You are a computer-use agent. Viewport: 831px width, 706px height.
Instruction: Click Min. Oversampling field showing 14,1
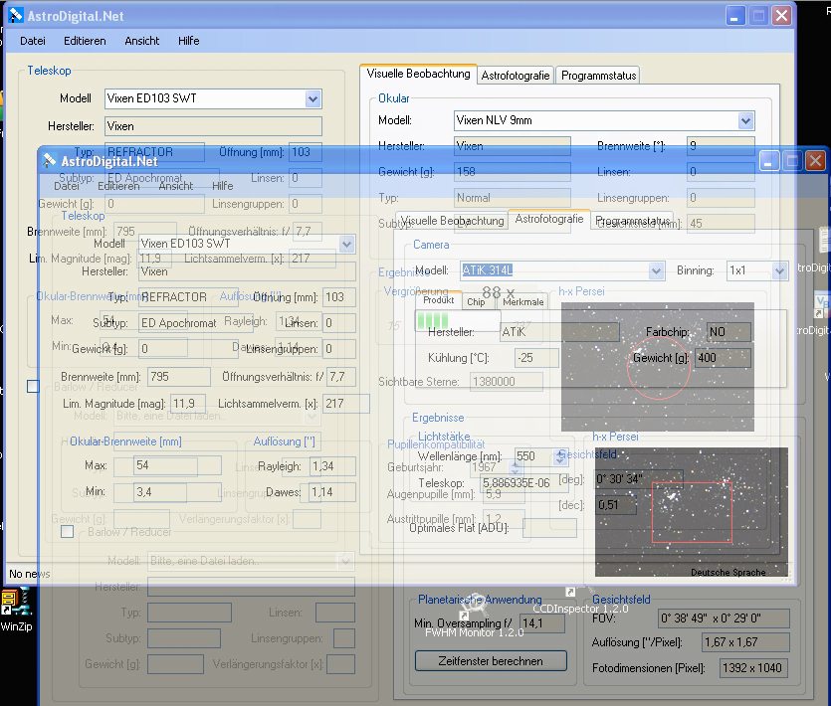point(542,623)
